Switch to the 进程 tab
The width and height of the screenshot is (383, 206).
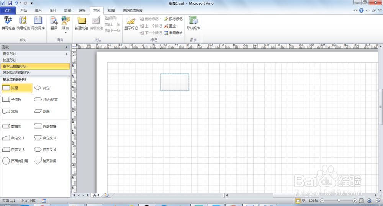[x=82, y=10]
